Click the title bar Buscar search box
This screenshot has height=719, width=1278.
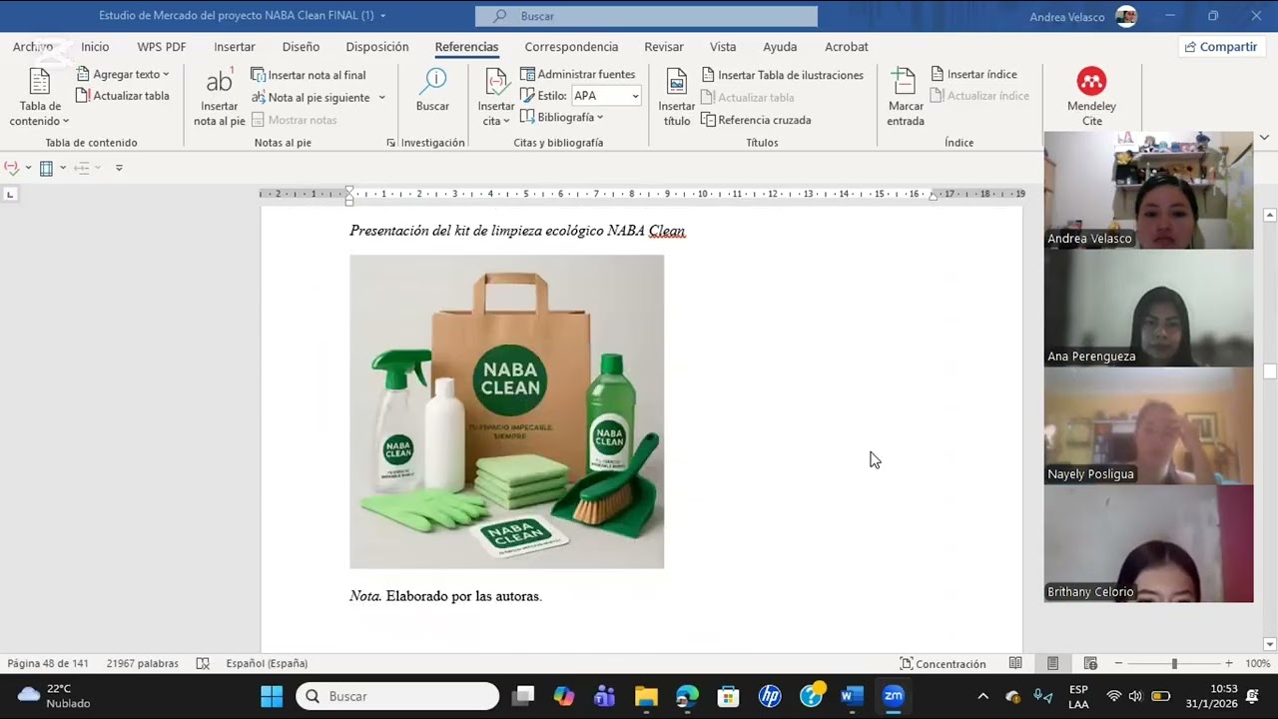(x=646, y=16)
